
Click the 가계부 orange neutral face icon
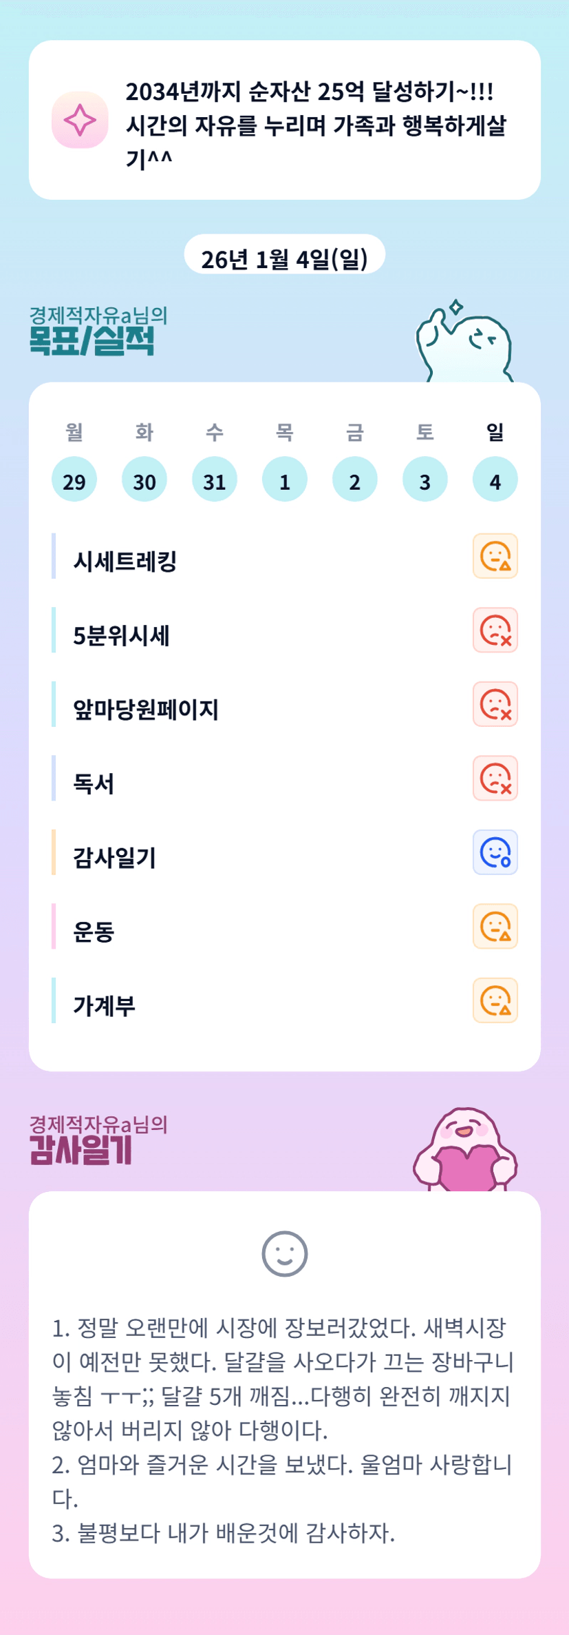[x=495, y=1000]
